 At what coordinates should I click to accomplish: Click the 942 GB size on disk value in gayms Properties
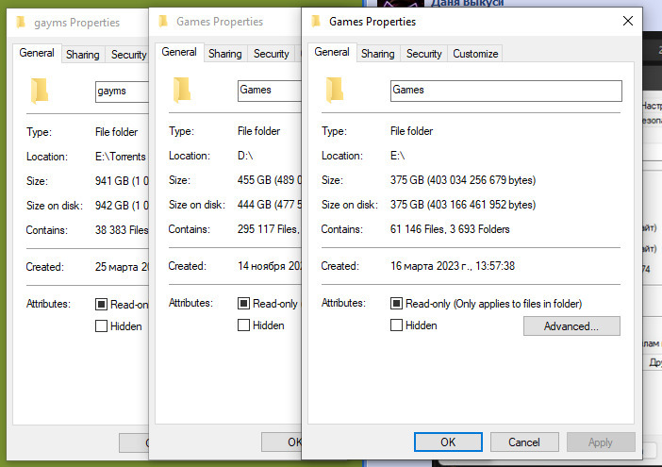[x=122, y=206]
